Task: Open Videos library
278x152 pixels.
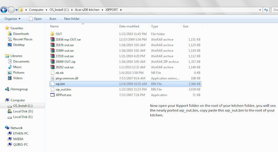Action: [18, 78]
